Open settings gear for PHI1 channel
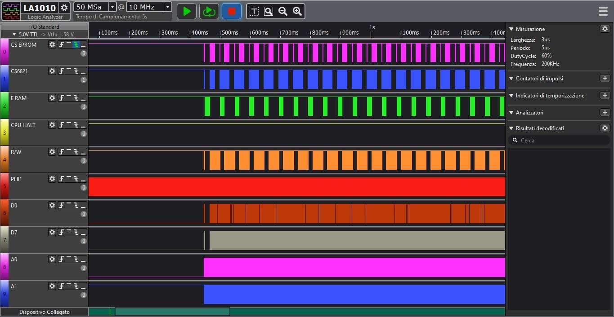Image resolution: width=614 pixels, height=317 pixels. click(52, 179)
